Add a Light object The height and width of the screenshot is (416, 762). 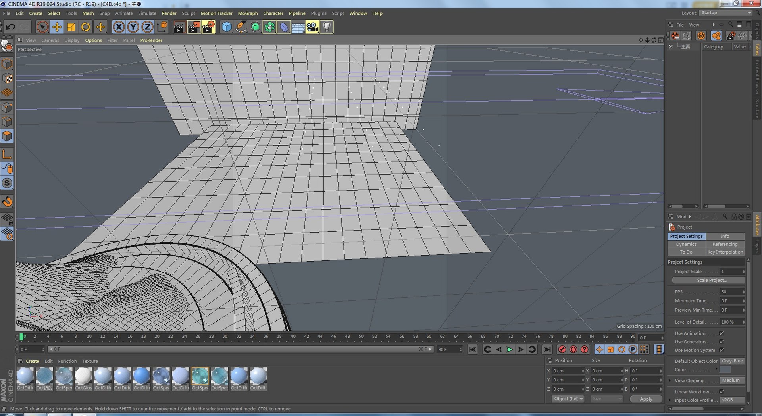[x=327, y=27]
